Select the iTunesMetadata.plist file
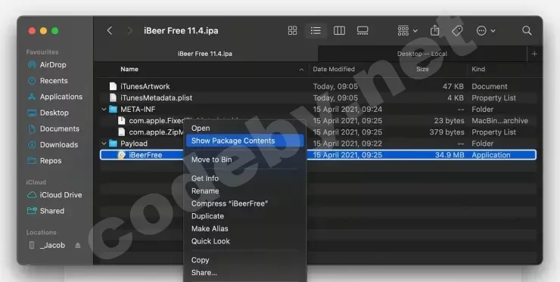Image resolution: width=560 pixels, height=282 pixels. pos(318,98)
